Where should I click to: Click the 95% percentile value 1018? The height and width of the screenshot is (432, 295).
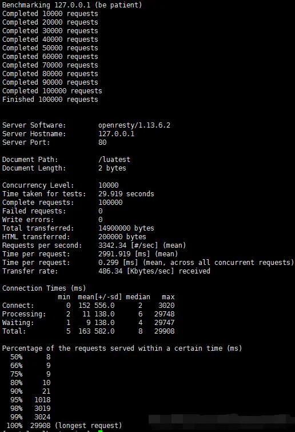42,400
